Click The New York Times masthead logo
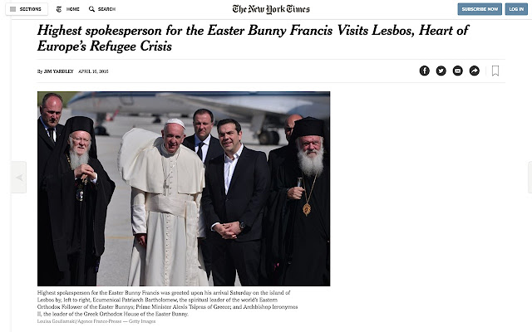The height and width of the screenshot is (332, 532). coord(271,9)
